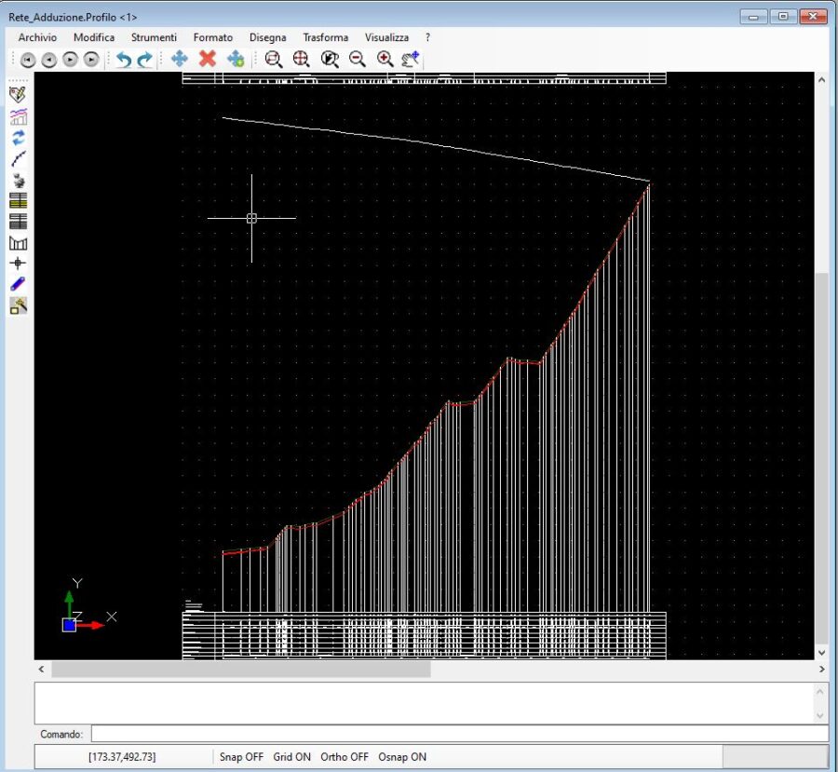
Task: Select the blue pipe tool icon
Action: (18, 284)
